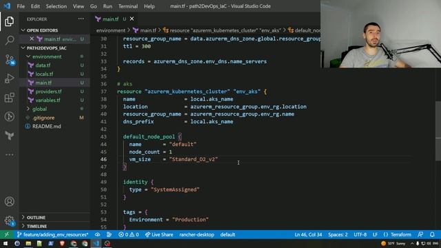Open the Edit menu
The height and width of the screenshot is (248, 441).
click(35, 6)
